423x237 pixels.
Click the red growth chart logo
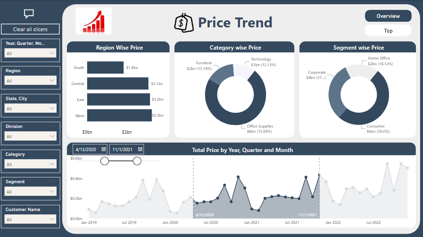pos(93,21)
